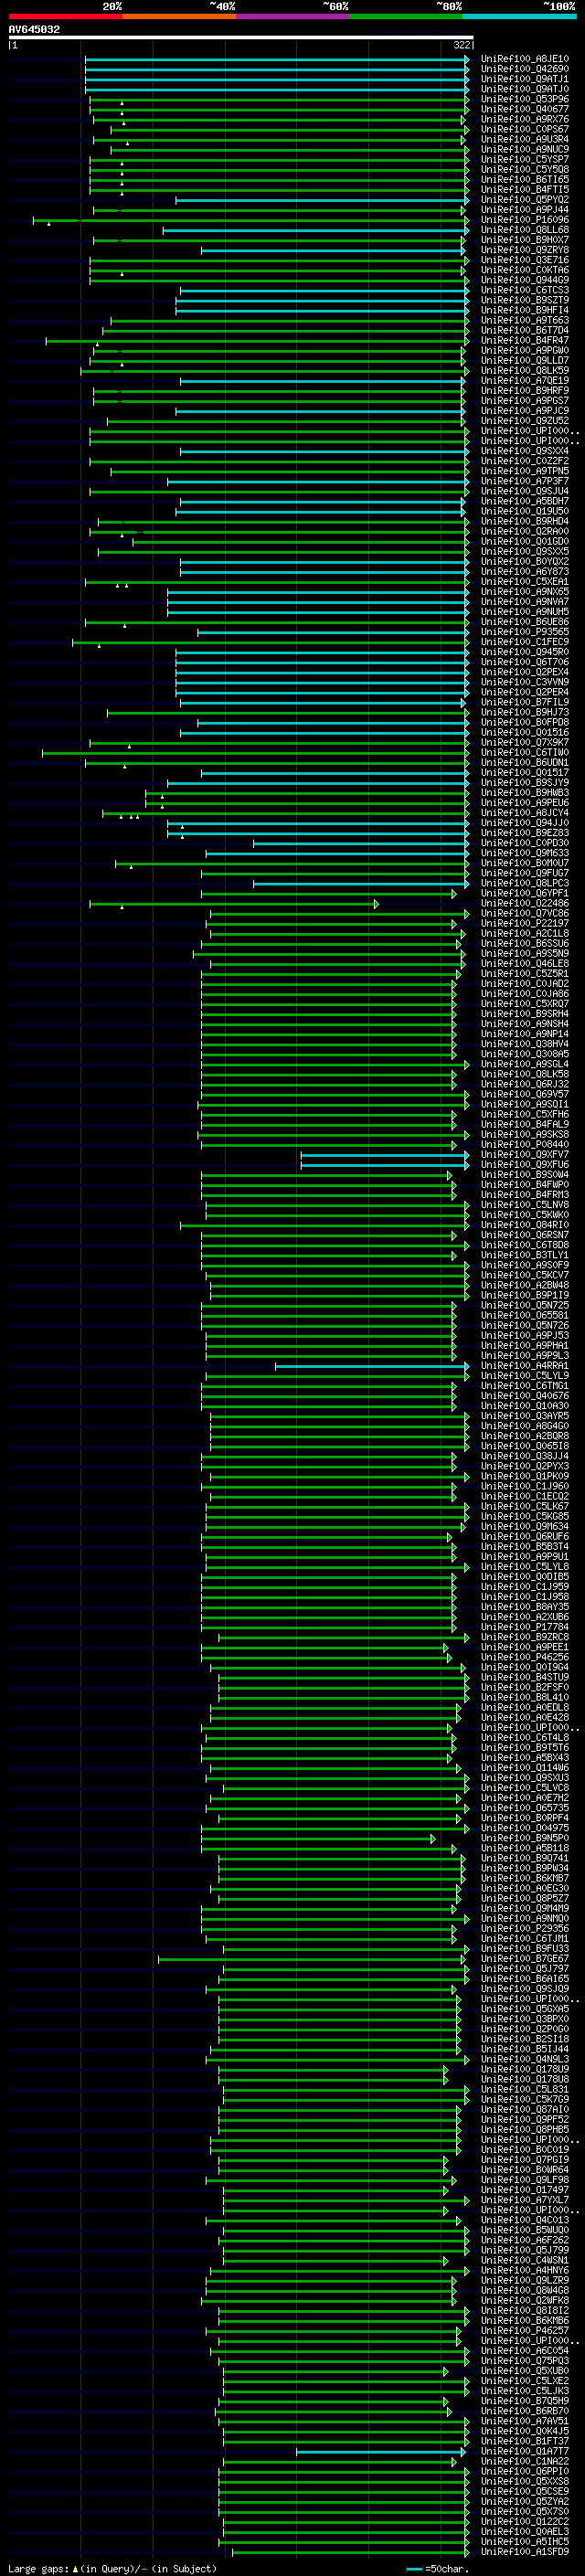Screen dimensions: 585x2576
Task: Click the AV645032 query name
Action: pyautogui.click(x=34, y=29)
